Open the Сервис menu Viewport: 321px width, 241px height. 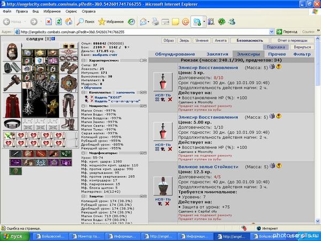point(71,11)
